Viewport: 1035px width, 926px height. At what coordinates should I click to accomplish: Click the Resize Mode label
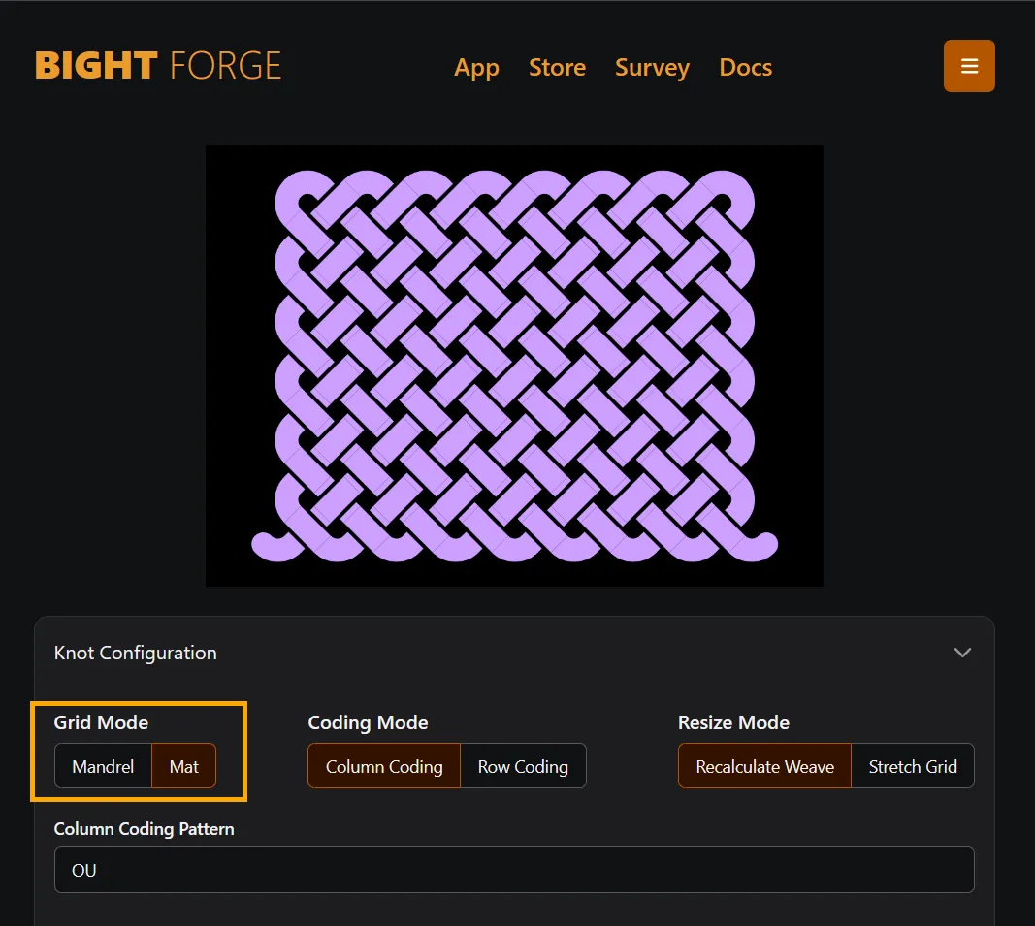click(733, 722)
